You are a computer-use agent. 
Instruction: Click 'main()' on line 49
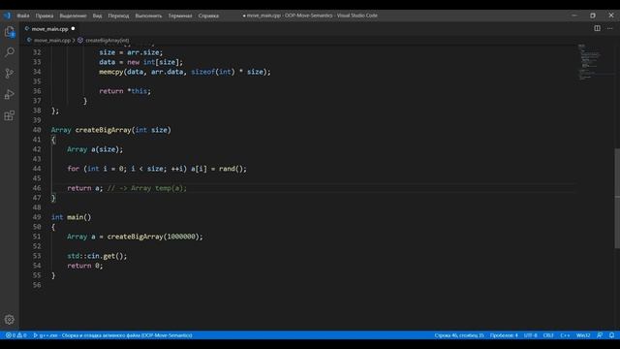79,217
